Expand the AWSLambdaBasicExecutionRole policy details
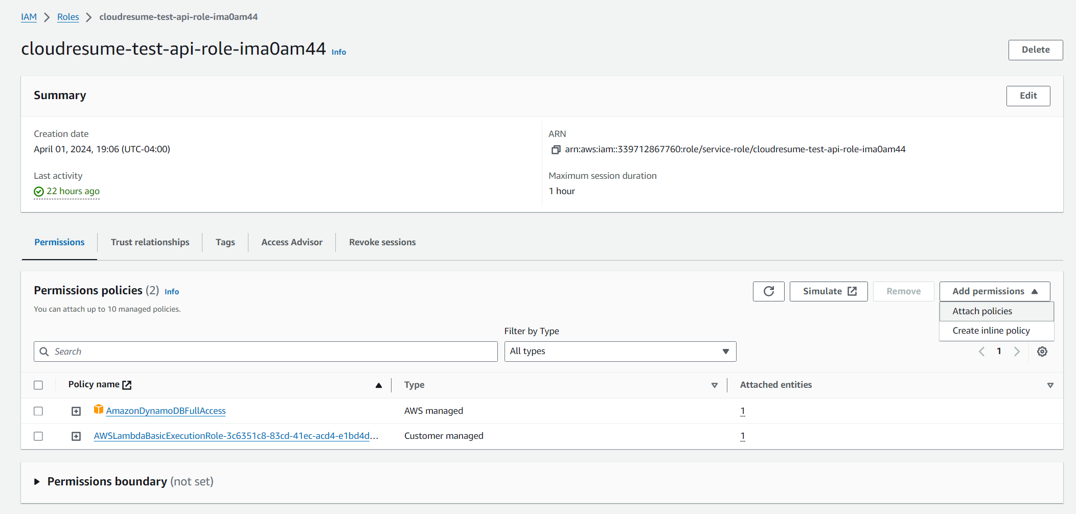Image resolution: width=1076 pixels, height=514 pixels. pos(76,436)
